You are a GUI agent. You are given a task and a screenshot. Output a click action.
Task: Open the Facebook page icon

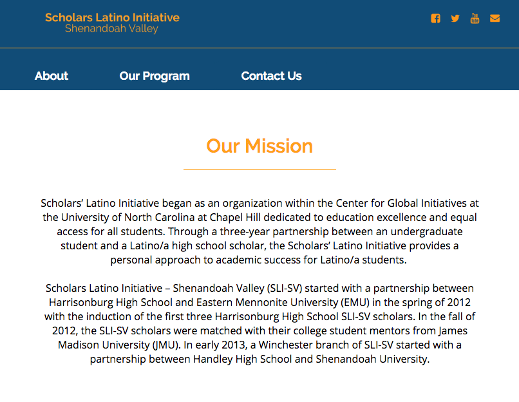(436, 18)
